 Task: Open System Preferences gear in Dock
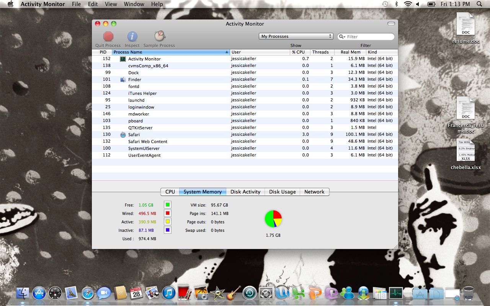(x=266, y=293)
